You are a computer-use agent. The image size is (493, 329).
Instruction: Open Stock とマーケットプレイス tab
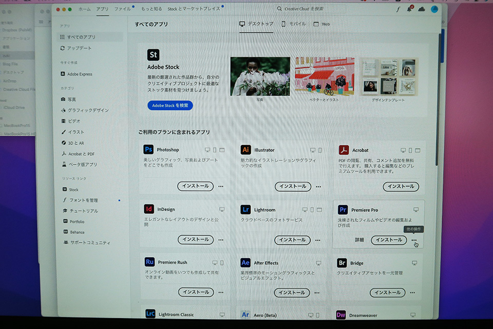click(194, 9)
